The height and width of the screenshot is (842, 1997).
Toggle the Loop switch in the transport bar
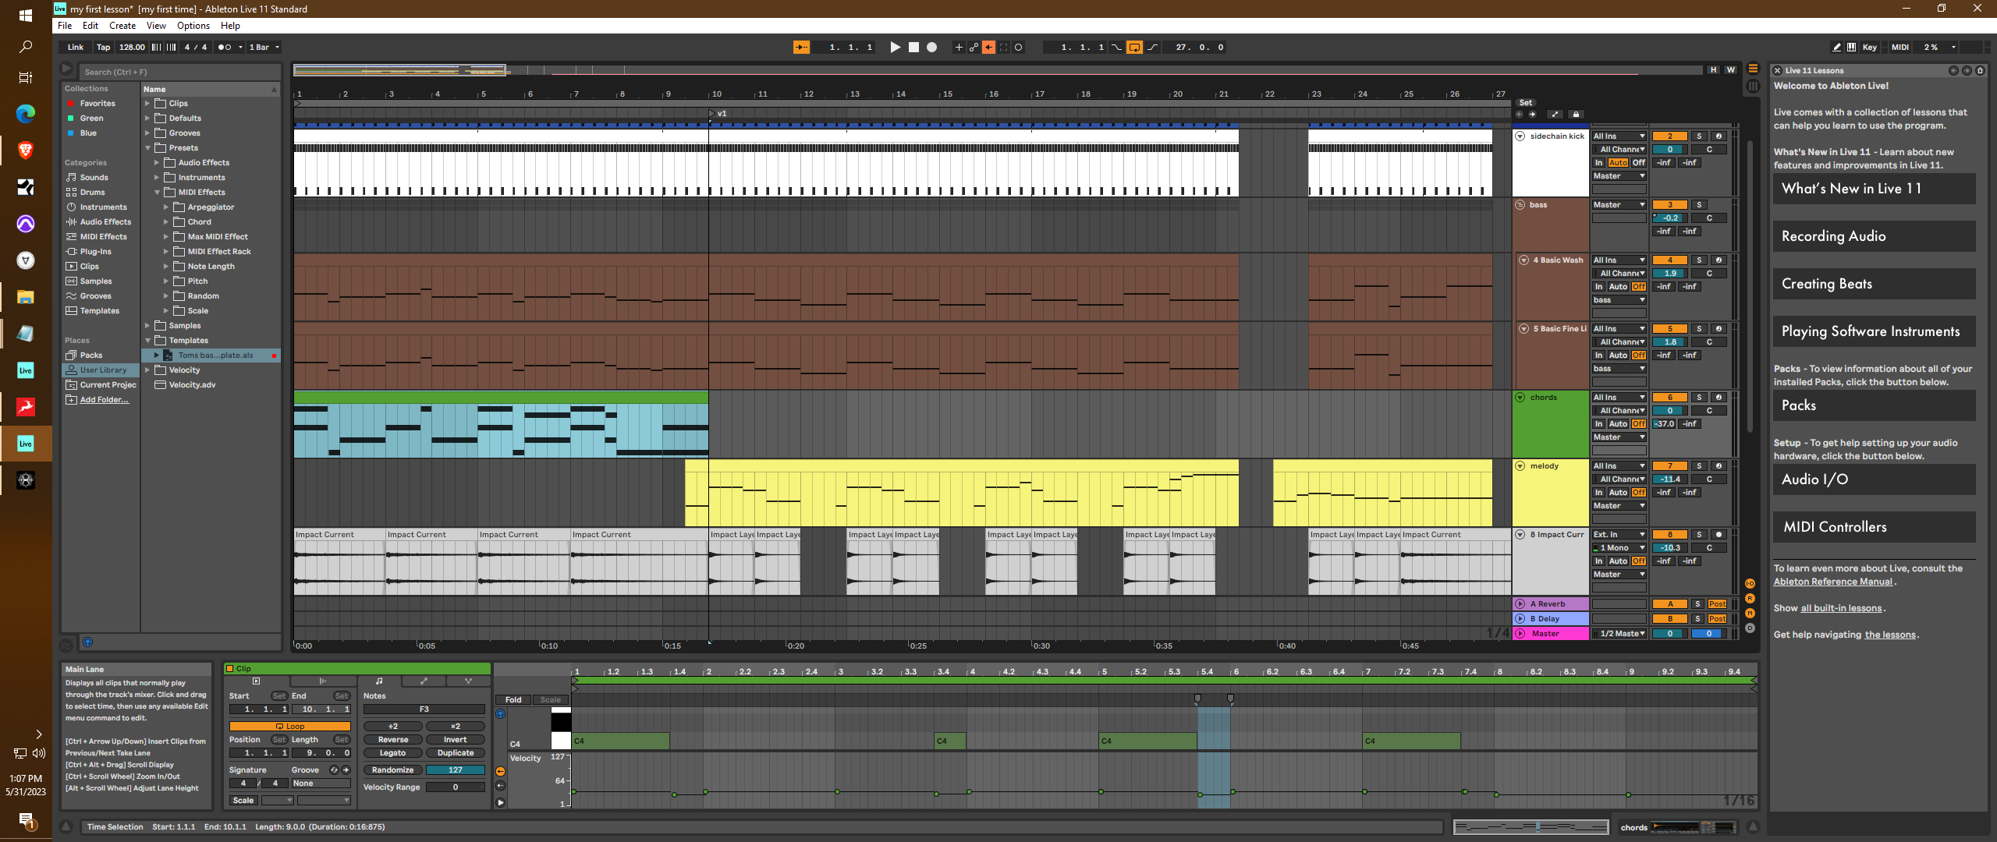point(1134,48)
